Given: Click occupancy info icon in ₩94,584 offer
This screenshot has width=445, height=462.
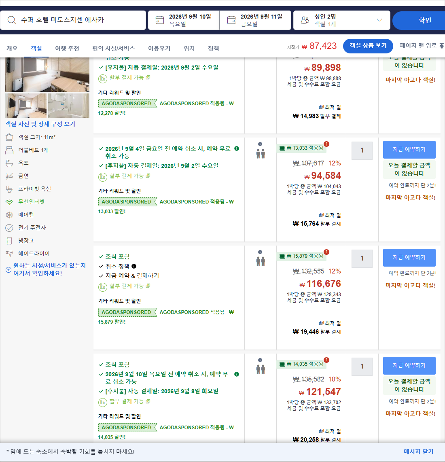Looking at the screenshot, I should tap(260, 144).
